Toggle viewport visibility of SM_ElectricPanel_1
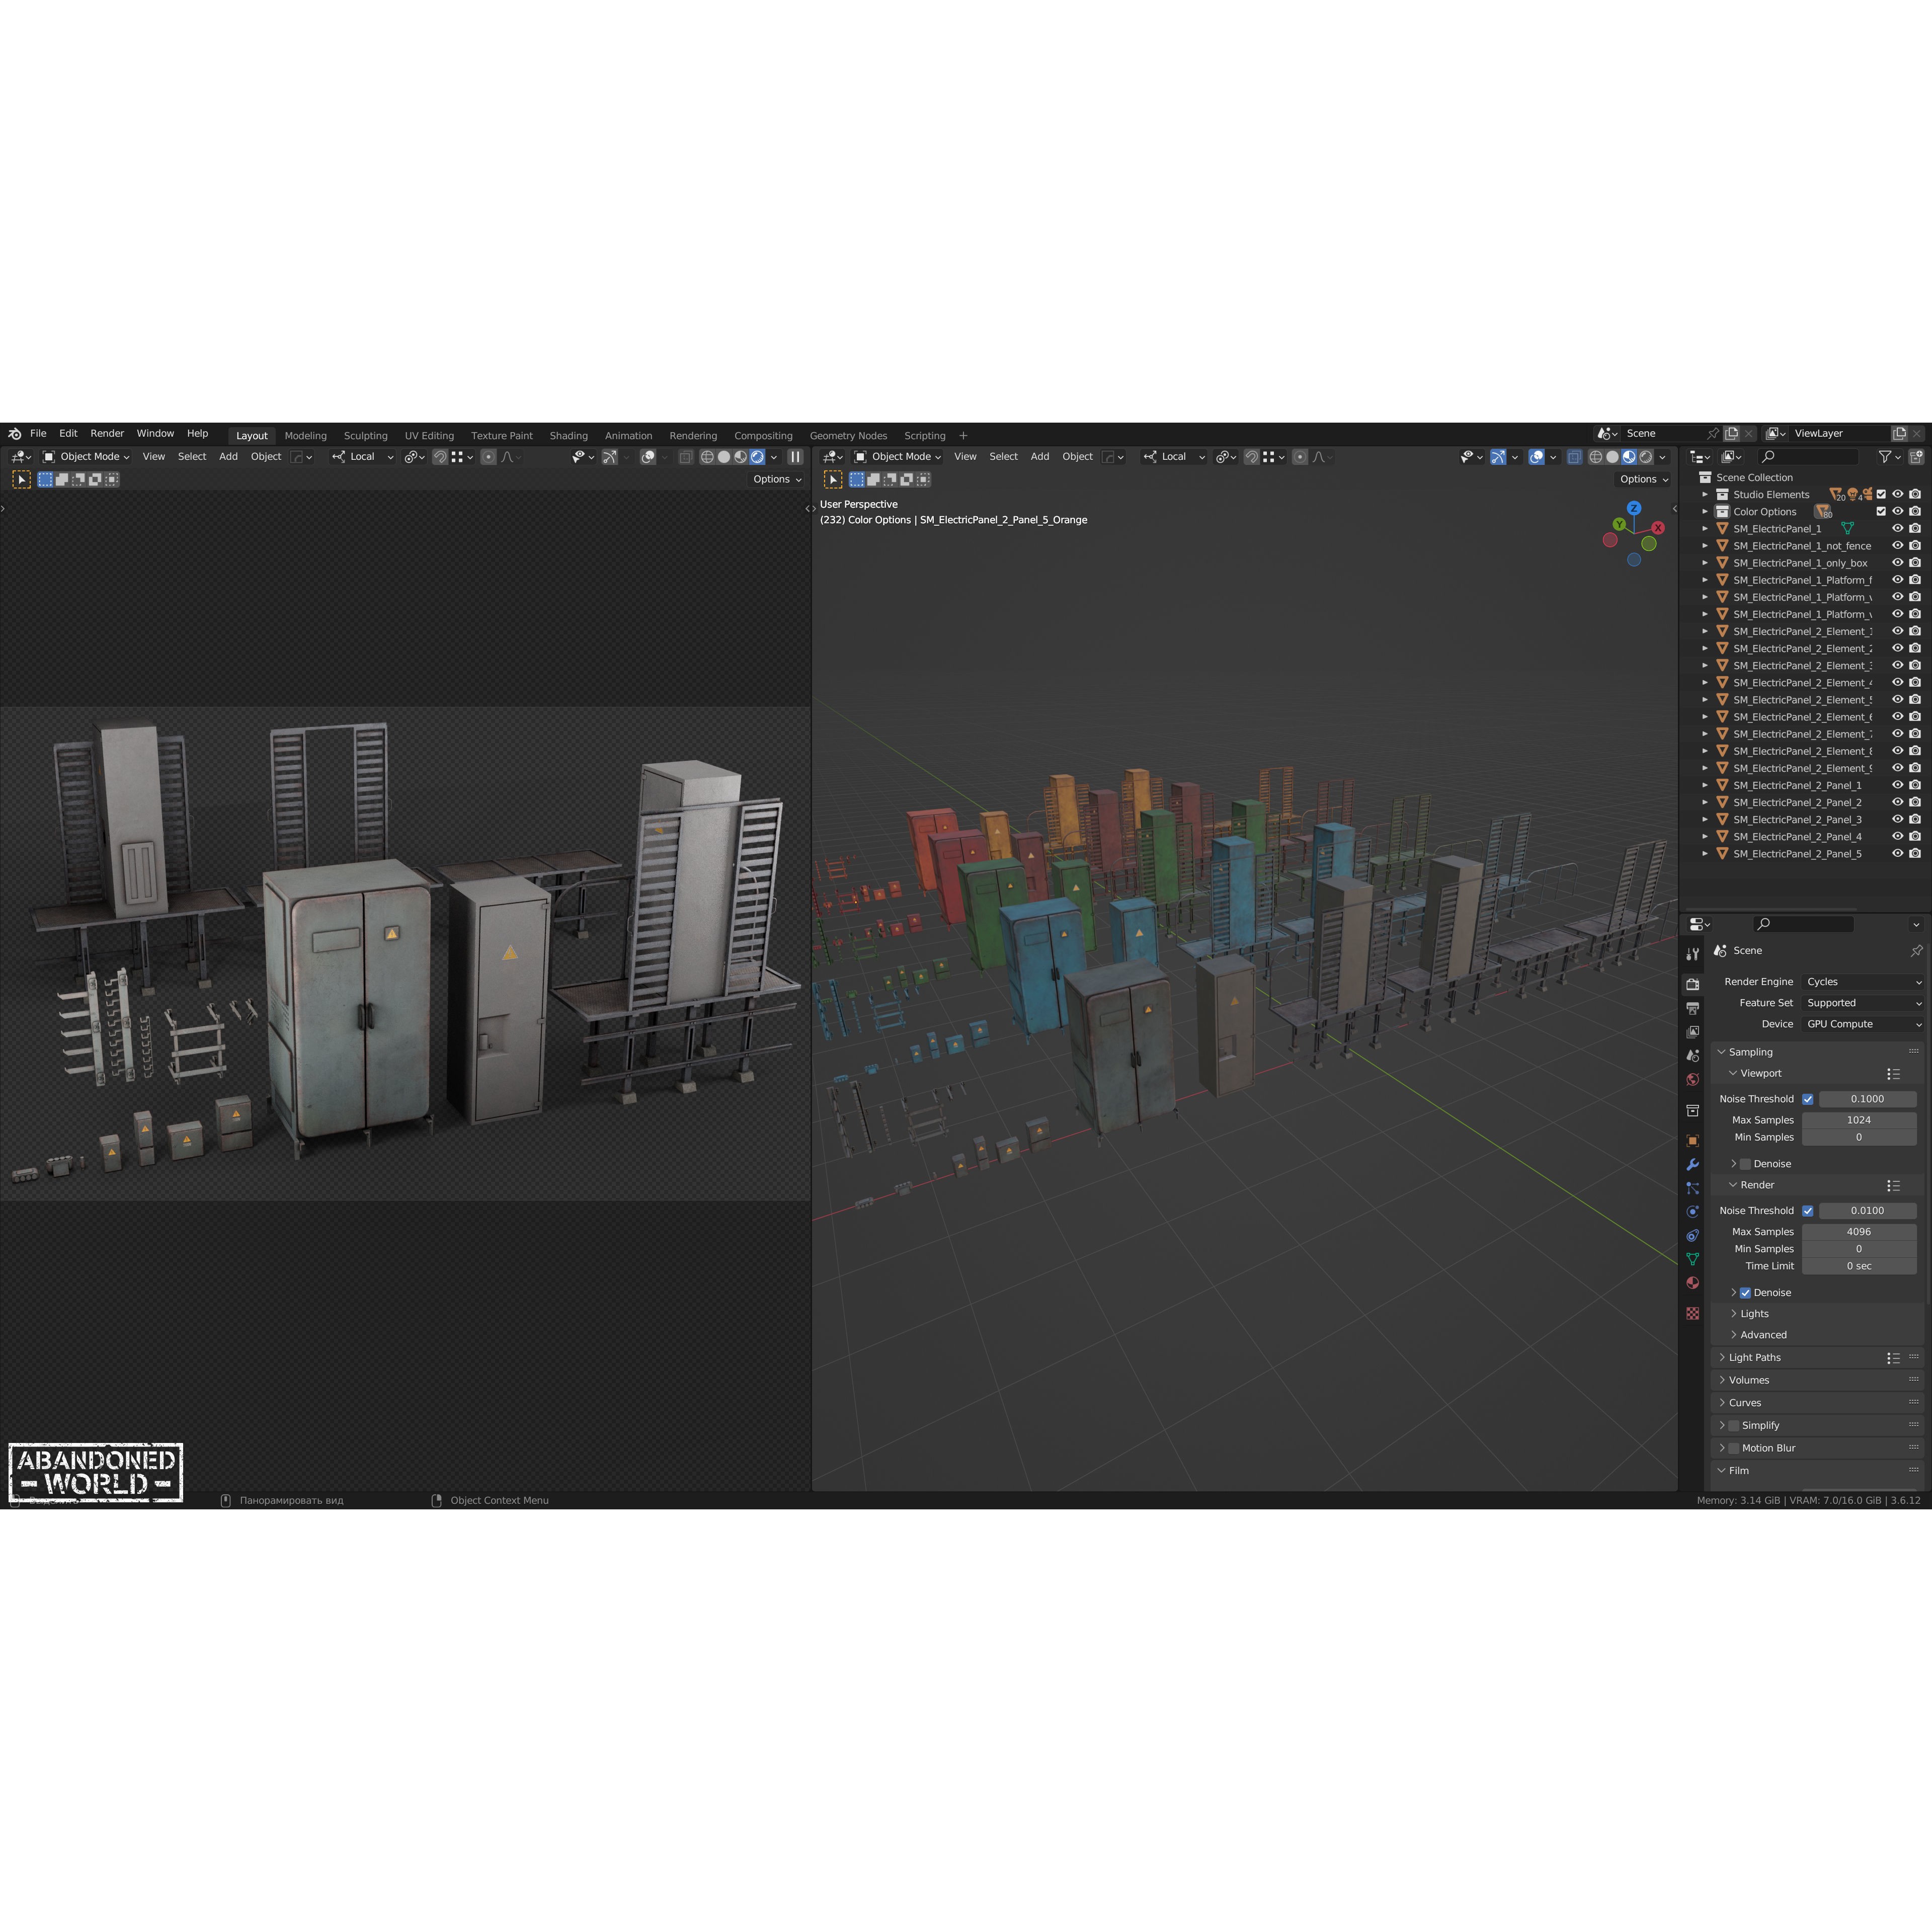Viewport: 1932px width, 1932px height. (1898, 528)
